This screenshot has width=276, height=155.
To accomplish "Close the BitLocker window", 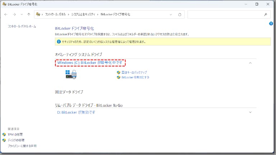I will click(268, 4).
